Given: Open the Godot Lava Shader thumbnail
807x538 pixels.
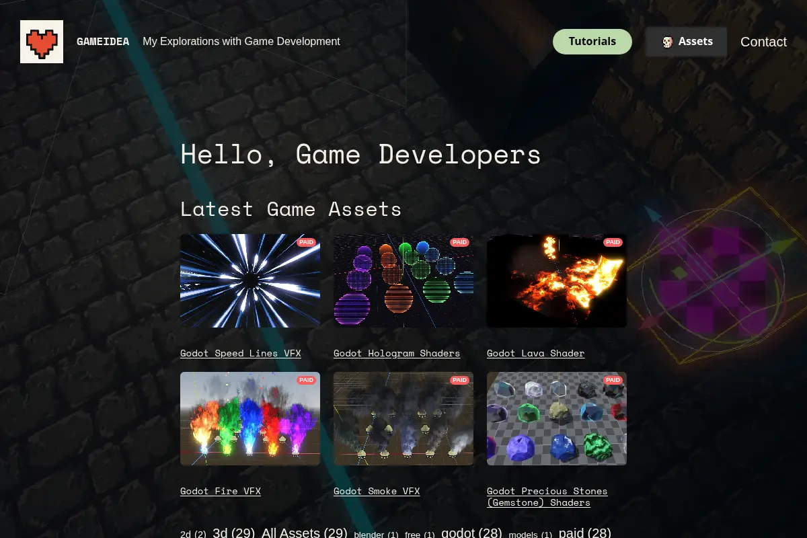Looking at the screenshot, I should [557, 280].
